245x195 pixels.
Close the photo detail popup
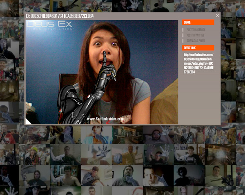coord(217,16)
